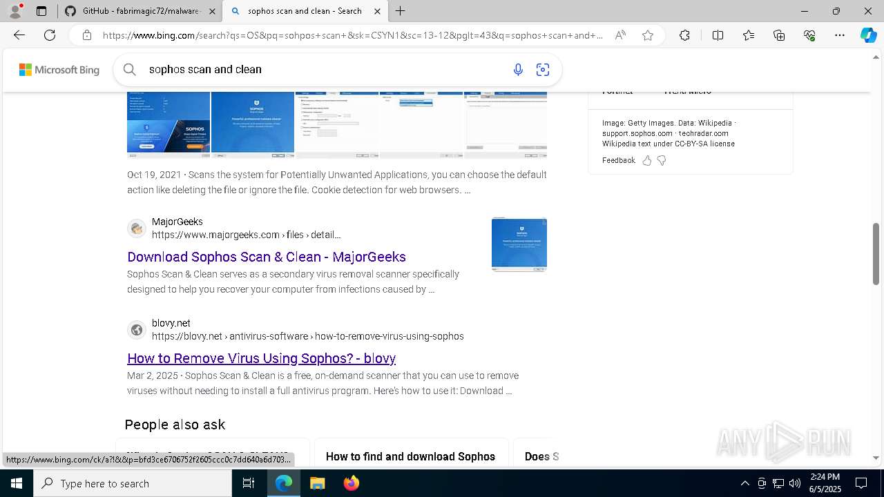Open tab actions menu icon

pyautogui.click(x=41, y=11)
